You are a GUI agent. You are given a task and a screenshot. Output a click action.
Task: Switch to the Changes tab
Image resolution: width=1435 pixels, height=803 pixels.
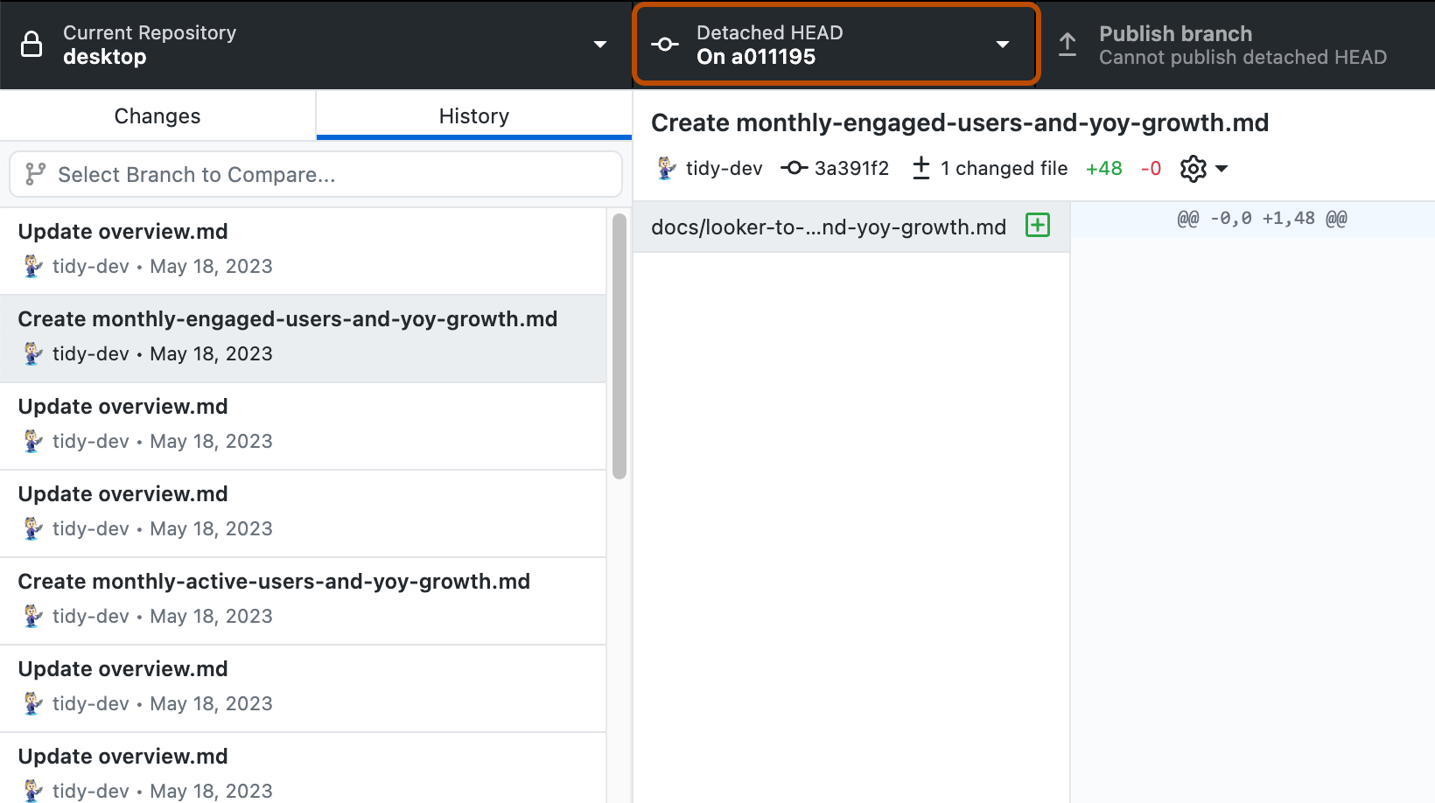(x=157, y=115)
